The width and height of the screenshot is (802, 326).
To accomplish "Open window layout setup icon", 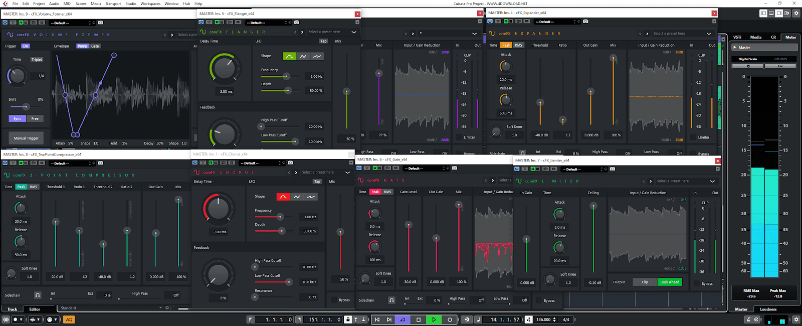I will (787, 14).
